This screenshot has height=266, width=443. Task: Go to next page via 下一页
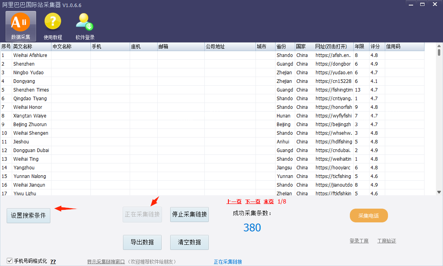click(253, 202)
